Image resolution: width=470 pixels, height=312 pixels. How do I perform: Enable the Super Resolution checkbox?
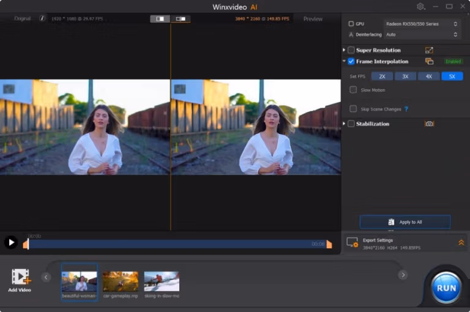pos(351,50)
